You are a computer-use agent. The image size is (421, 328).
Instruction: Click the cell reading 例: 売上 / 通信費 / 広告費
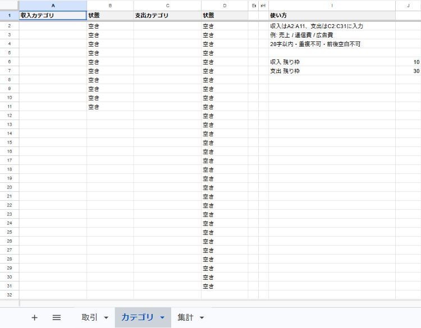point(332,35)
